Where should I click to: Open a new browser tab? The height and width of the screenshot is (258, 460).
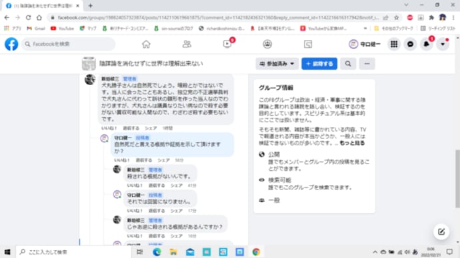[91, 5]
